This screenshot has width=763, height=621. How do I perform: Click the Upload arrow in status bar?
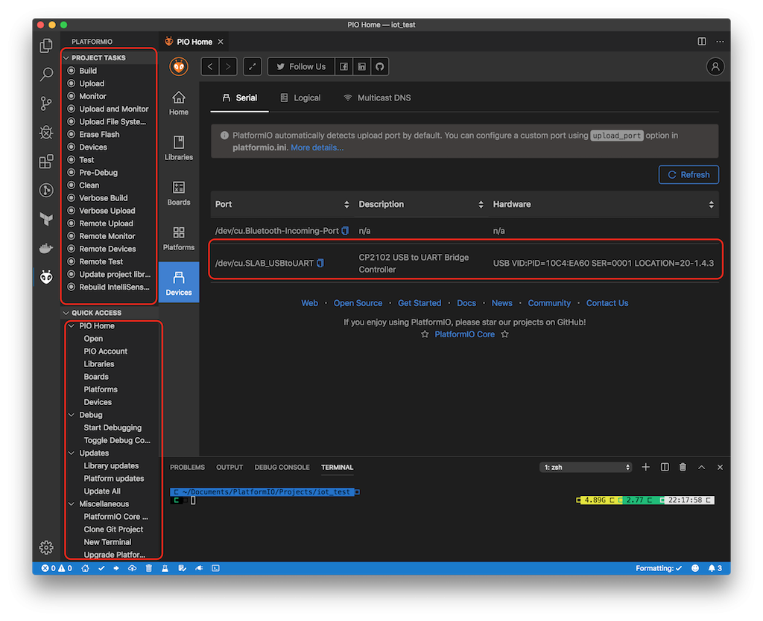[x=116, y=568]
